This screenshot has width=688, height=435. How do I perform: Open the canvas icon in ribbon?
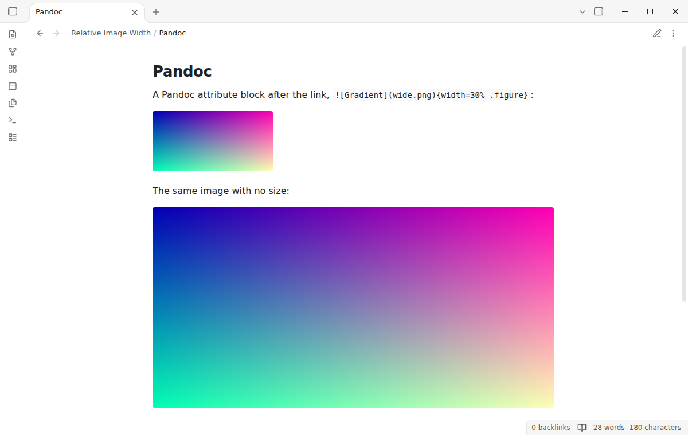point(13,69)
